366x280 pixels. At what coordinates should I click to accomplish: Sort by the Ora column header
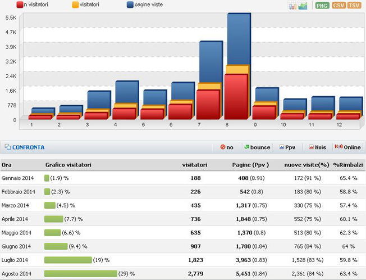(7, 165)
